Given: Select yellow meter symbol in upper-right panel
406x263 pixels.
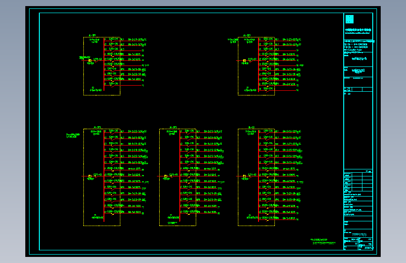Looking at the screenshot, I should (x=244, y=60).
